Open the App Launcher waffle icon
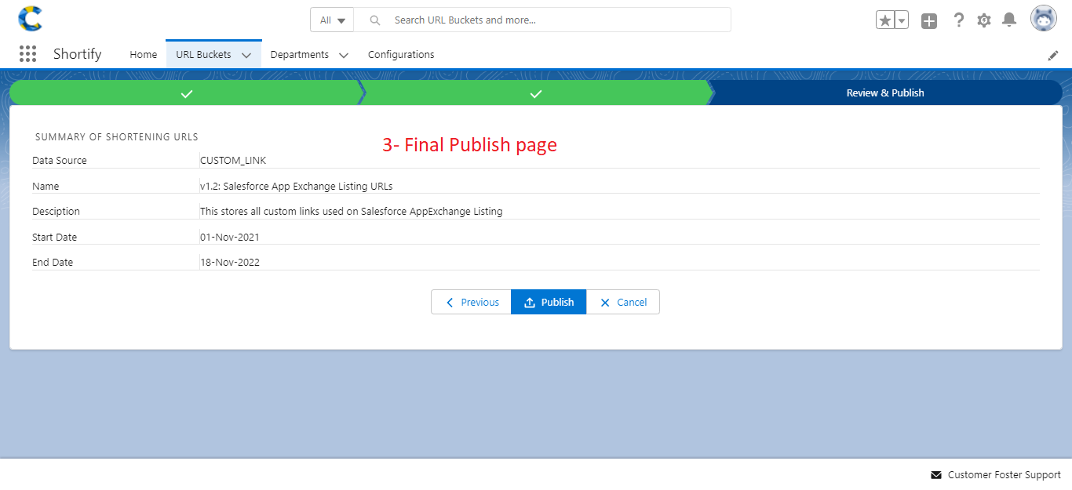Image resolution: width=1072 pixels, height=490 pixels. (27, 53)
